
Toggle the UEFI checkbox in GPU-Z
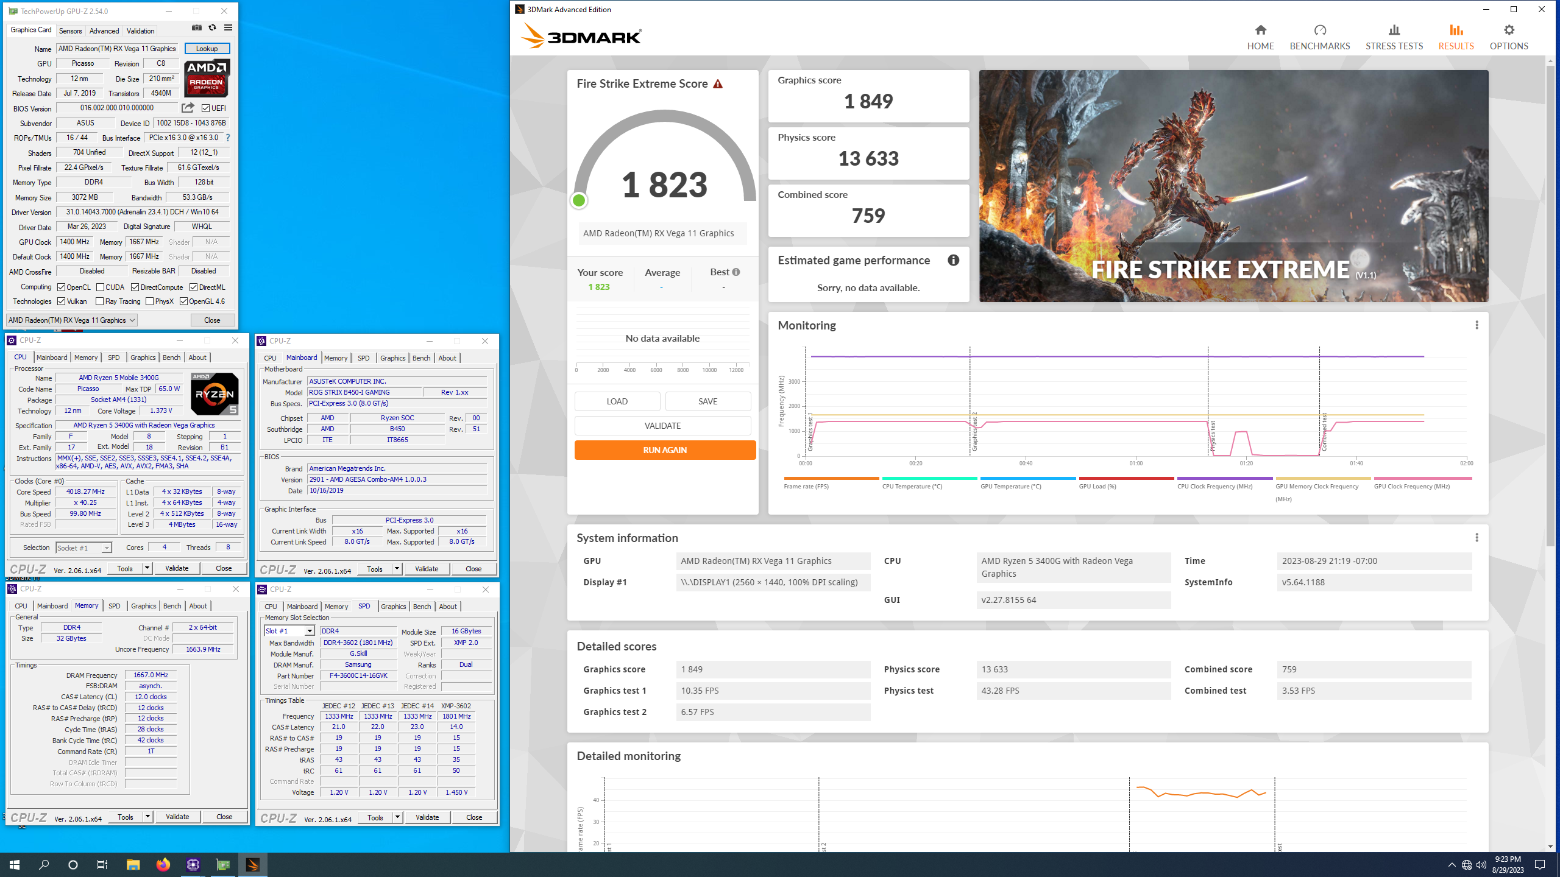(206, 108)
